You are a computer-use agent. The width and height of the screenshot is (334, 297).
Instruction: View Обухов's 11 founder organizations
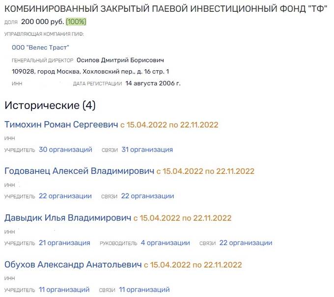coord(64,290)
